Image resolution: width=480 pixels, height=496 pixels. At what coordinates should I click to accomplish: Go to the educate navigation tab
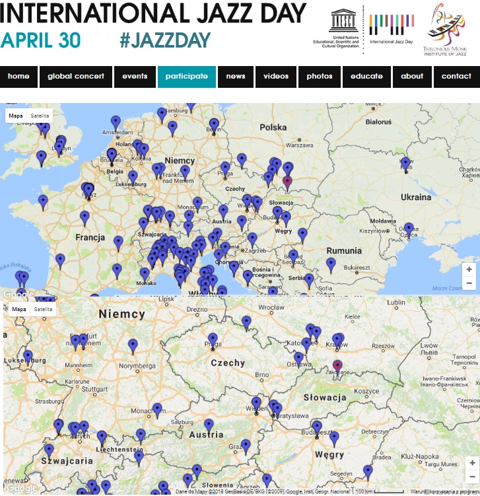coord(366,77)
